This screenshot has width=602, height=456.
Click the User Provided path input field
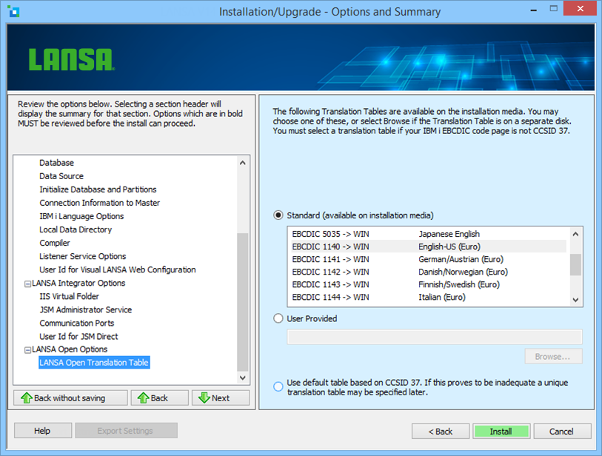pyautogui.click(x=435, y=337)
